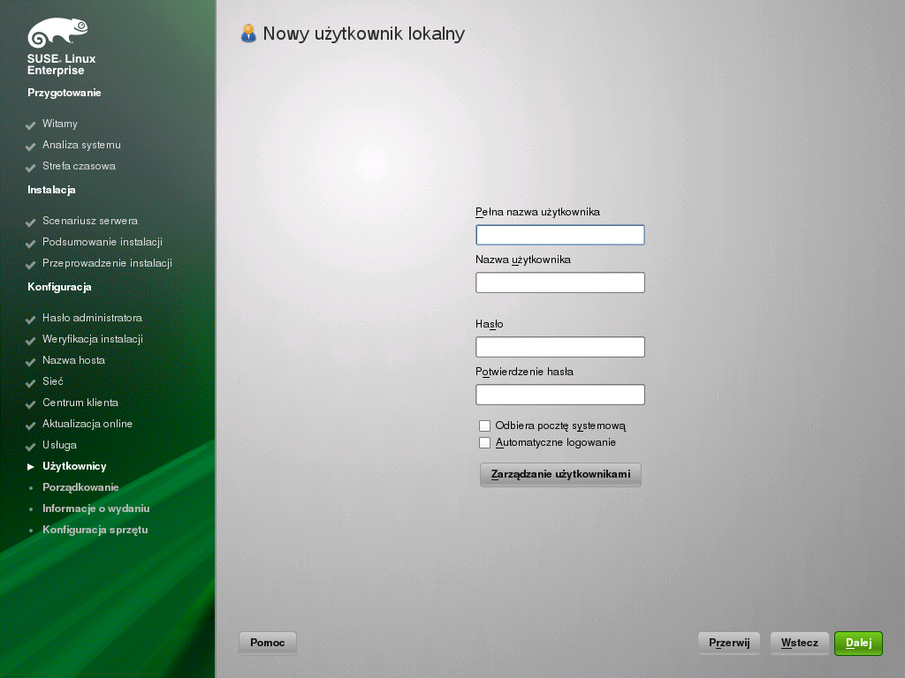This screenshot has height=678, width=905.
Task: Click the checkmark next to Weryfikacja instalacji
Action: pyautogui.click(x=31, y=341)
